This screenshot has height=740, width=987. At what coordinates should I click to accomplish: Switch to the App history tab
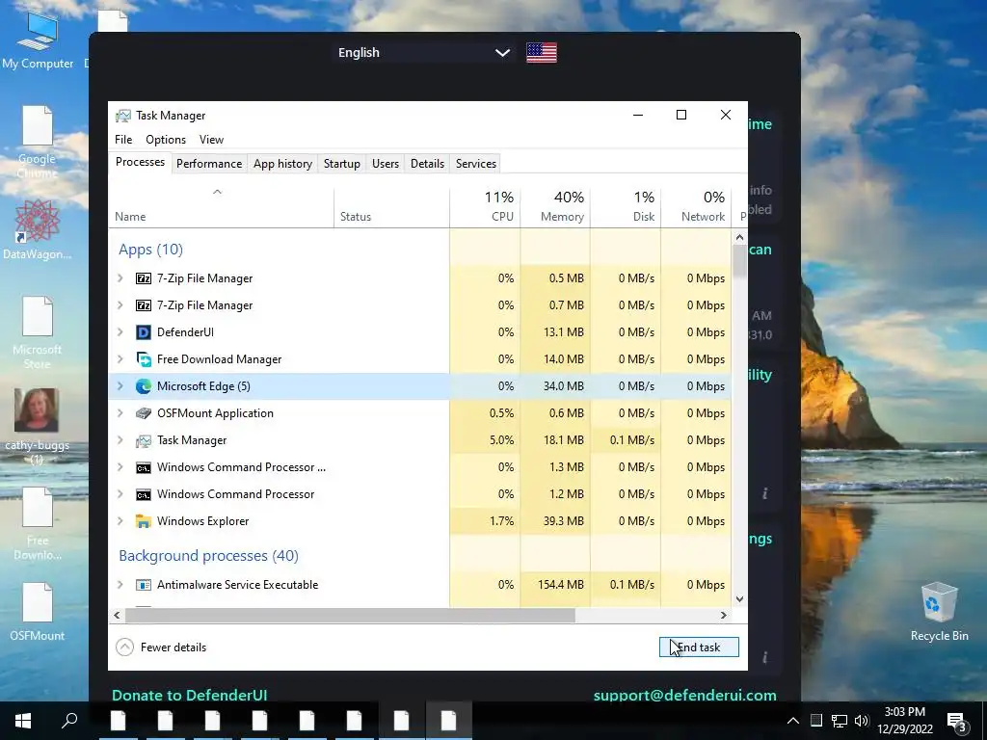tap(282, 164)
